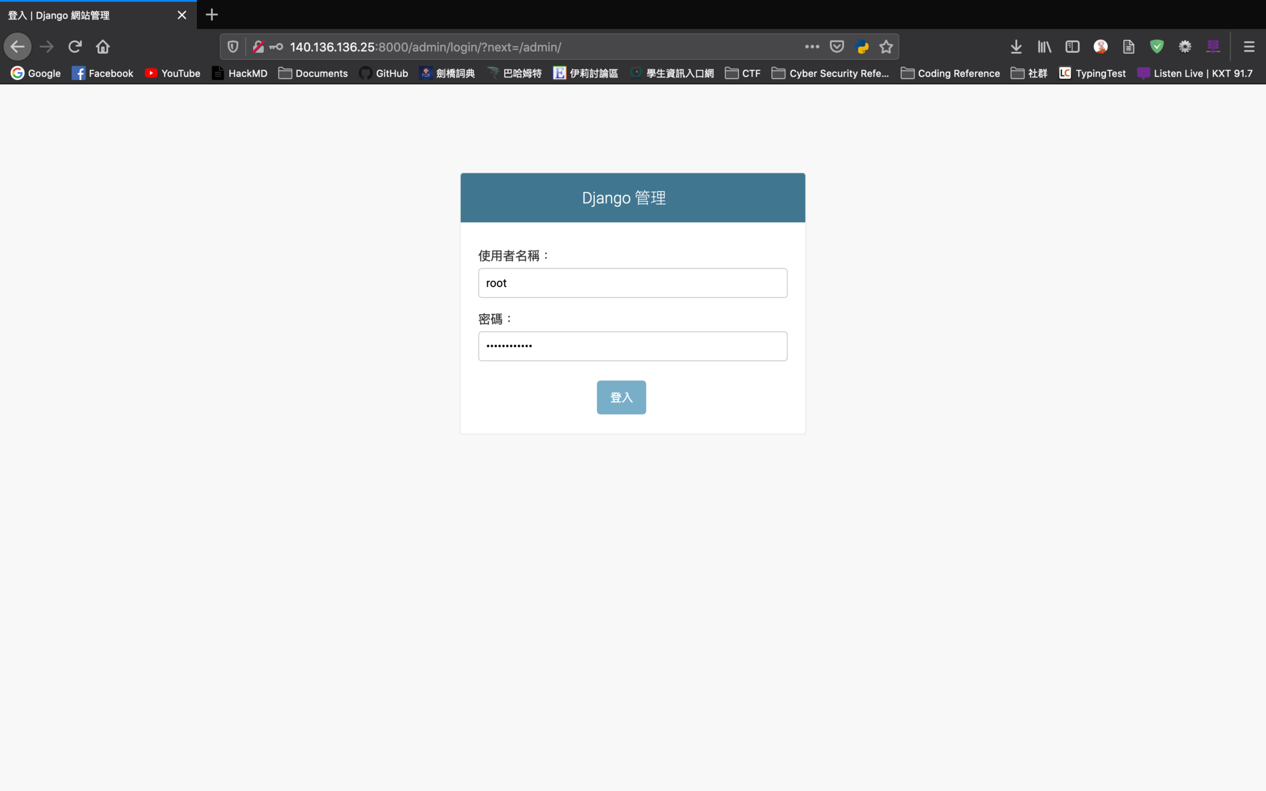
Task: Click the insecure connection lock icon
Action: pos(258,47)
